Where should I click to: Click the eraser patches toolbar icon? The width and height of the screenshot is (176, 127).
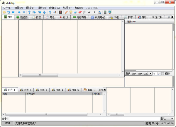[80, 12]
